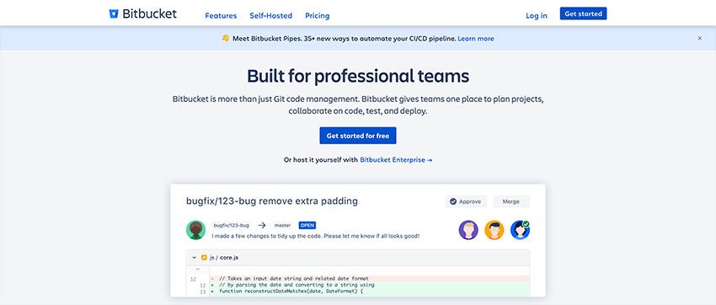Collapse the js / core.js file diff

[194, 258]
